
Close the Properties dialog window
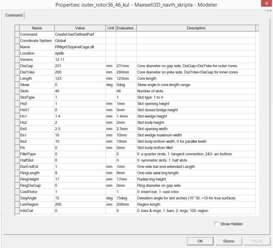click(266, 3)
